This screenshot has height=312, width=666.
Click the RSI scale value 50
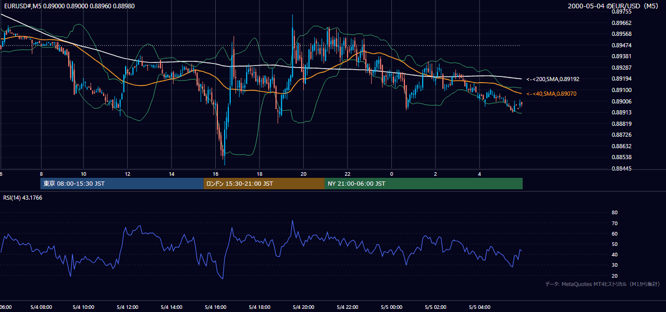tap(614, 244)
